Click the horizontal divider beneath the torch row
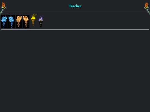The height and width of the screenshot is (112, 150). point(75,30)
